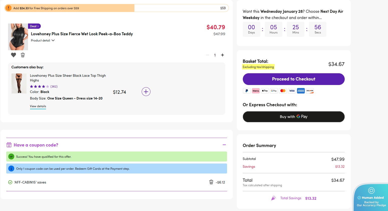Open teddy product thumbnail image
The height and width of the screenshot is (211, 388).
[18, 37]
